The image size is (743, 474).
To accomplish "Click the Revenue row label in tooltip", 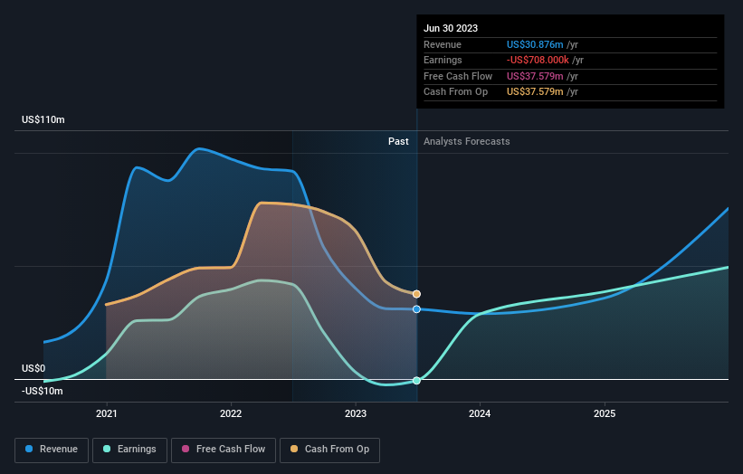I will (443, 44).
